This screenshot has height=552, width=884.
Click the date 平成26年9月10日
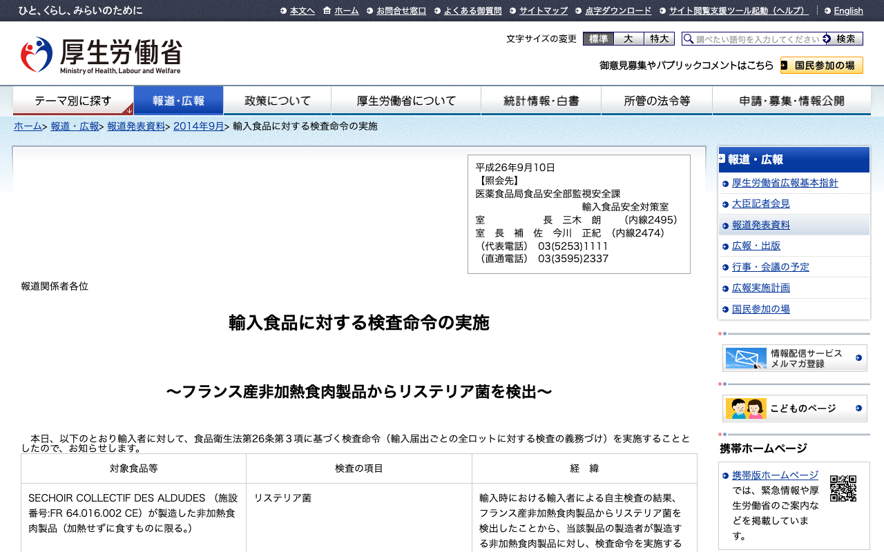[515, 168]
